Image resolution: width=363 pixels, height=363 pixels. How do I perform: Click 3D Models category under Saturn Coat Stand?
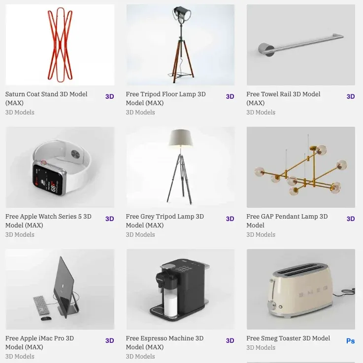point(20,112)
